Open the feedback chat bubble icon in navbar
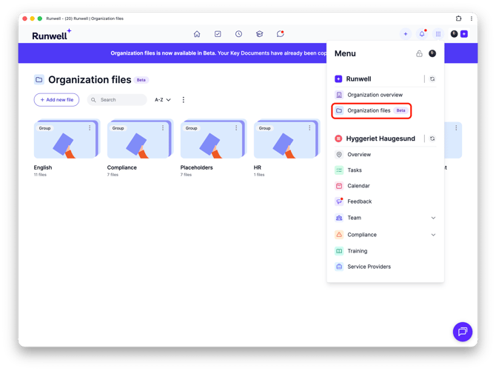 click(x=281, y=33)
